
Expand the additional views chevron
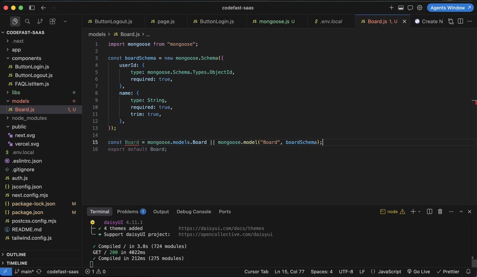click(x=65, y=21)
